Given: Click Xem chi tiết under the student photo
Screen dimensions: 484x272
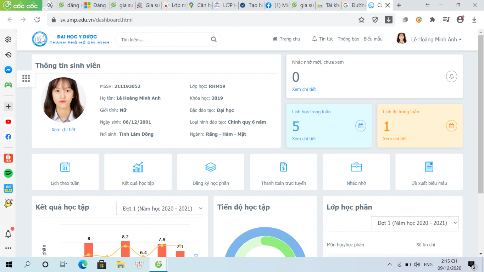Looking at the screenshot, I should click(x=63, y=130).
